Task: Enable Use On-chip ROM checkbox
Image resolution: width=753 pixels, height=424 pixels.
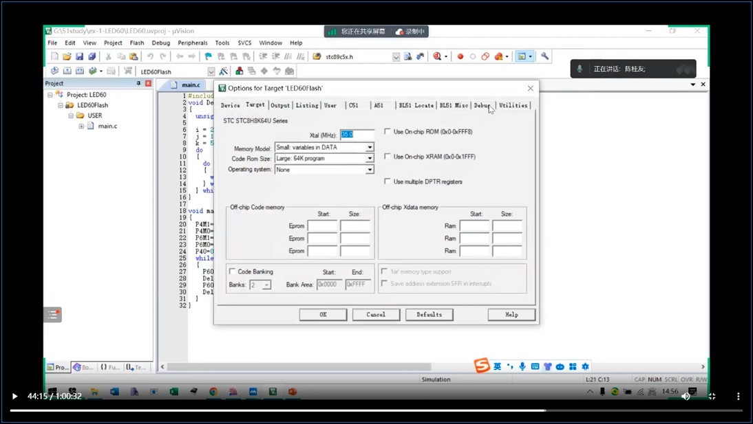Action: click(388, 131)
